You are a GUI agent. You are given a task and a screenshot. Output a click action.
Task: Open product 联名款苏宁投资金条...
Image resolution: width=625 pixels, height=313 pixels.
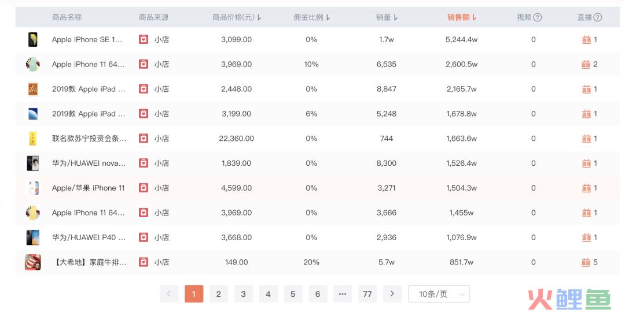pyautogui.click(x=89, y=139)
